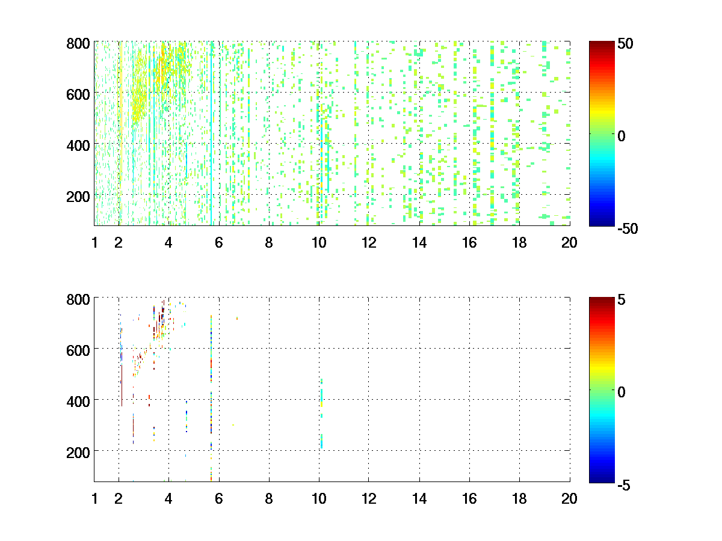722x541 pixels.
Task: Select y-axis label '600' of the upper heatmap
Action: [x=78, y=93]
